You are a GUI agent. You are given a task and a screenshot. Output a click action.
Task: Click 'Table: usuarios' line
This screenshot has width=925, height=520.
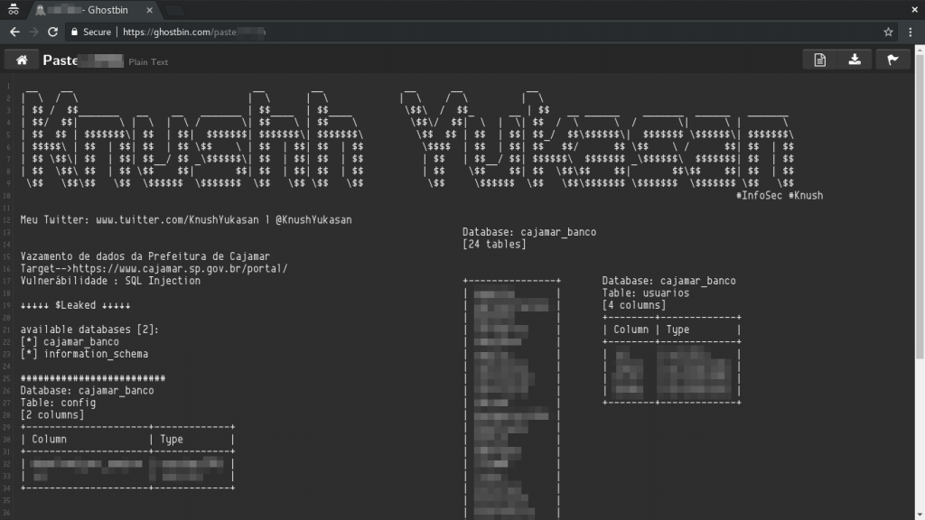click(645, 293)
